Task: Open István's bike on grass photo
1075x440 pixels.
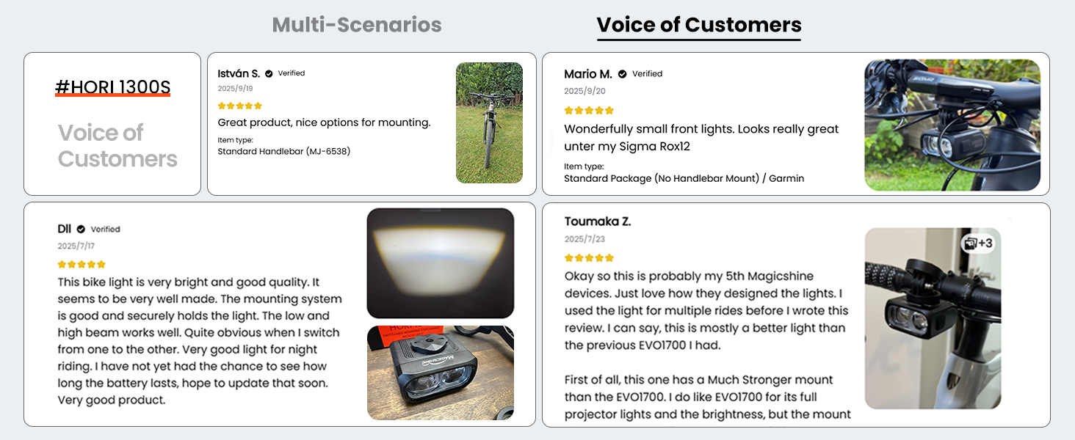Action: (x=489, y=122)
